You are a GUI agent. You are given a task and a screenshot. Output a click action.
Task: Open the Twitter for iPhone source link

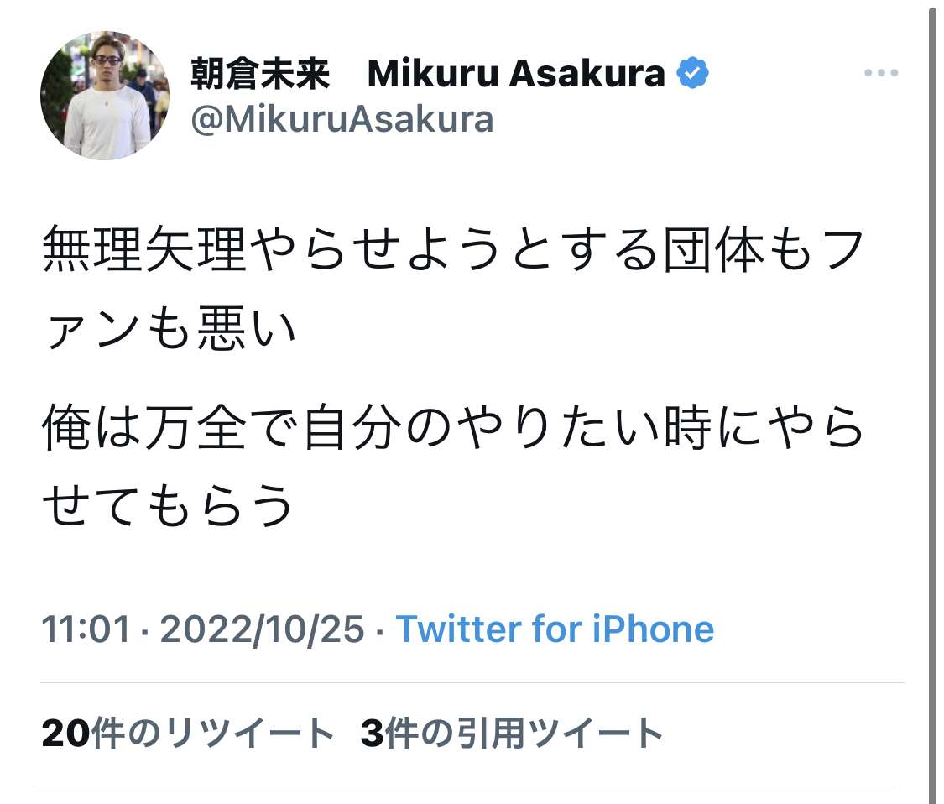pyautogui.click(x=555, y=629)
